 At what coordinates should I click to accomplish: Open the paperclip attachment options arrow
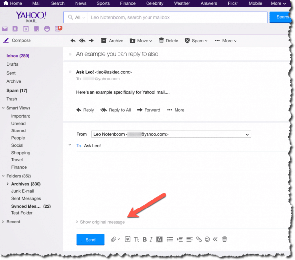(119, 239)
